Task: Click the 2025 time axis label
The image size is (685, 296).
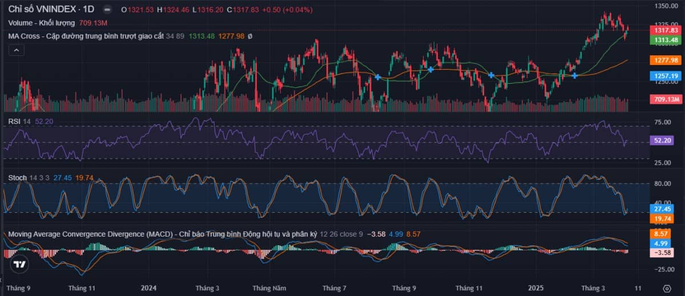Action: coord(537,288)
